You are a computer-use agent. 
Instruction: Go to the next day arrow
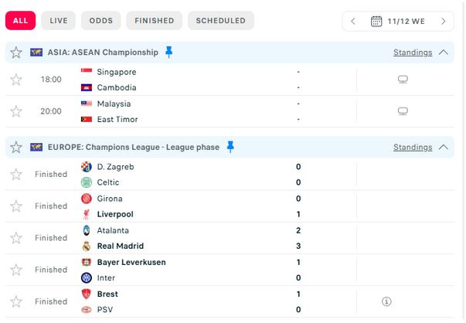444,21
